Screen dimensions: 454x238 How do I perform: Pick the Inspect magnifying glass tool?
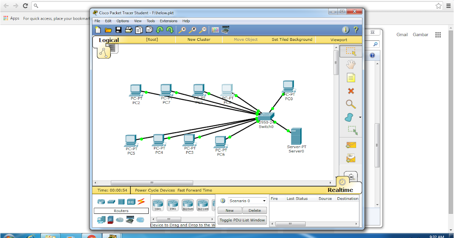tap(351, 104)
